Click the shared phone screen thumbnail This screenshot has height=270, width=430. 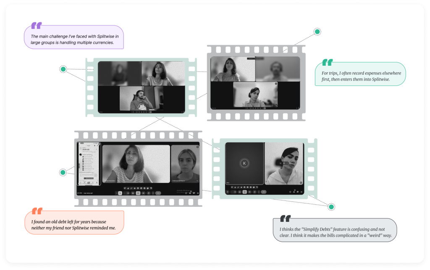tap(89, 163)
